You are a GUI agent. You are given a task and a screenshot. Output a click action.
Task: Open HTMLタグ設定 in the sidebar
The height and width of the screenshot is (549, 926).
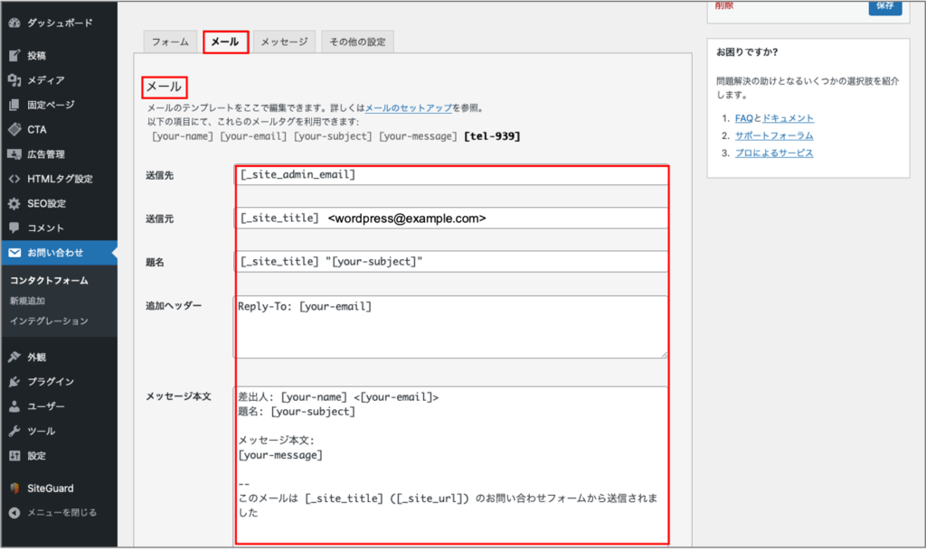tap(59, 179)
